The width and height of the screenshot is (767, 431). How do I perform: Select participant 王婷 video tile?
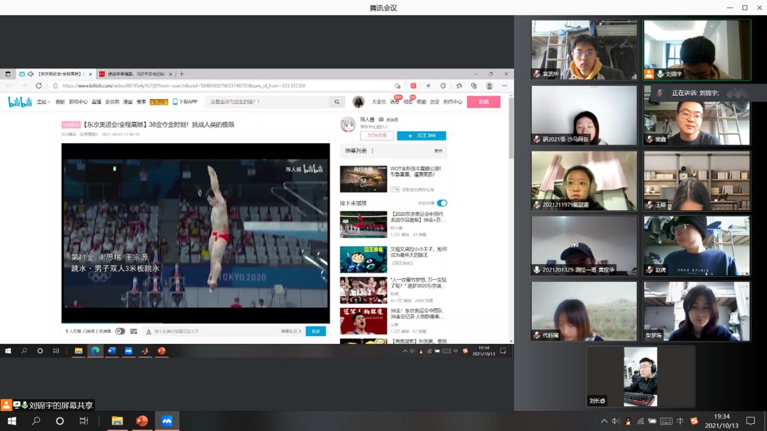coord(697,180)
